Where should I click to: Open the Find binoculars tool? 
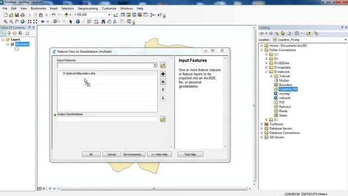click(x=103, y=22)
